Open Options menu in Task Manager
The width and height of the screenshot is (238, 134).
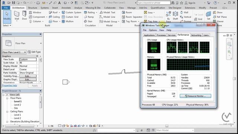click(x=153, y=30)
